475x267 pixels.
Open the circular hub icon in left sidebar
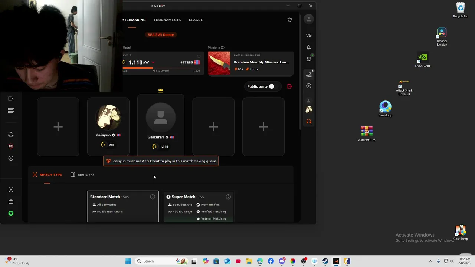click(11, 135)
